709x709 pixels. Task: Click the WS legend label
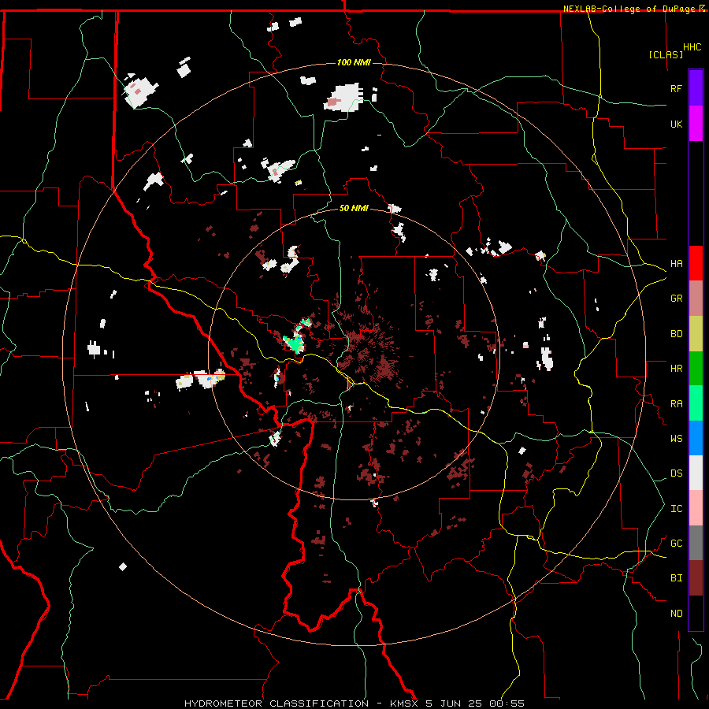pyautogui.click(x=677, y=439)
